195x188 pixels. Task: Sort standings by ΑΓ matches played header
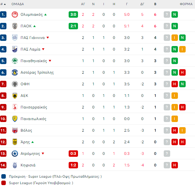tap(83, 4)
